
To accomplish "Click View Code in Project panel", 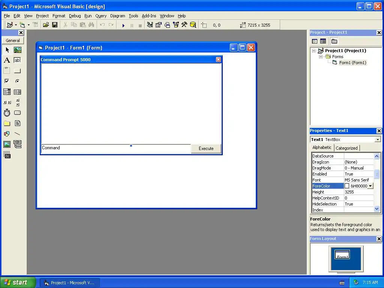I will click(x=315, y=41).
